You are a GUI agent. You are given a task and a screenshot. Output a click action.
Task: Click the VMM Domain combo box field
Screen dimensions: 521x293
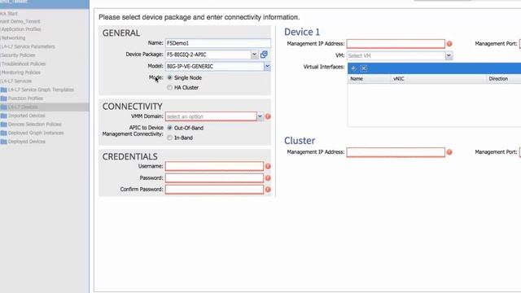tap(211, 116)
